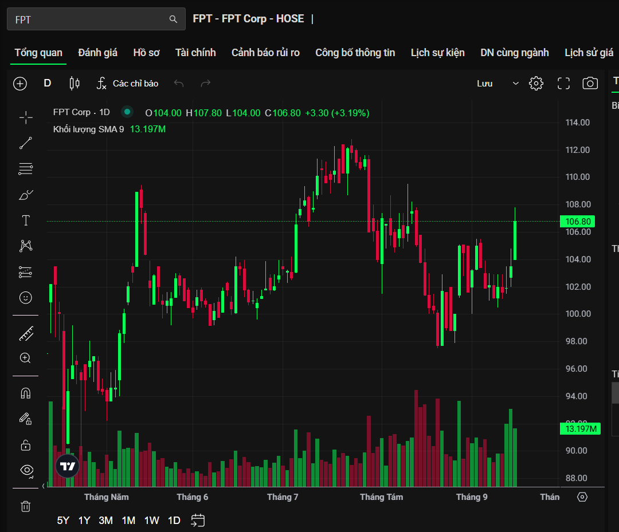The height and width of the screenshot is (532, 619).
Task: Set the chart range to 3M
Action: tap(106, 521)
